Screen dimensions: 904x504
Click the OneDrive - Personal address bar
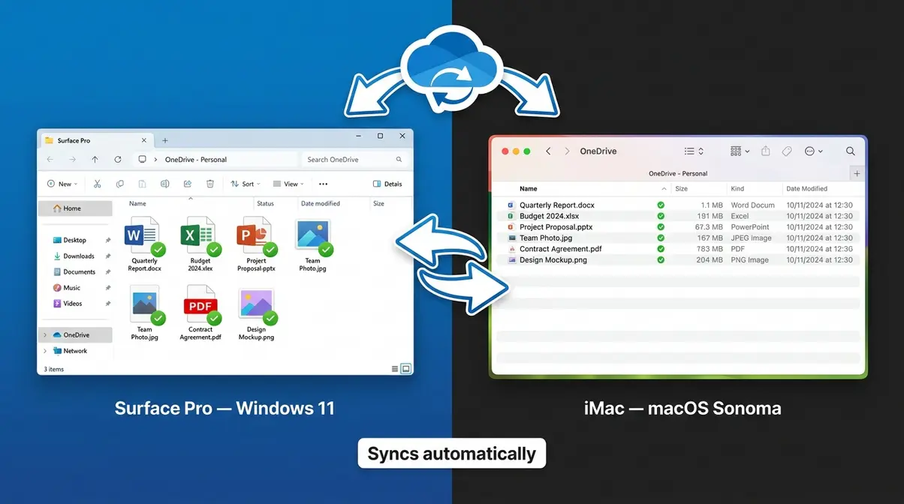pos(216,160)
